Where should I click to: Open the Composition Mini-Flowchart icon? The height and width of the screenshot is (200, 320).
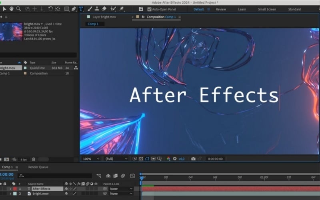click(98, 176)
